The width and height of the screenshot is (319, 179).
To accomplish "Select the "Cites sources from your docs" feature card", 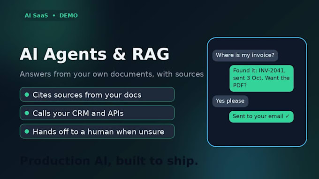I will pos(97,94).
